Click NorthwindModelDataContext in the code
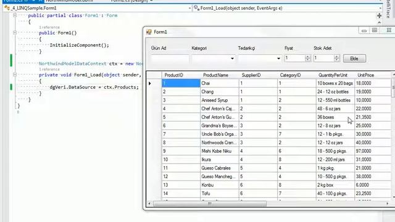Screen dimensions: 395x222 coord(73,64)
